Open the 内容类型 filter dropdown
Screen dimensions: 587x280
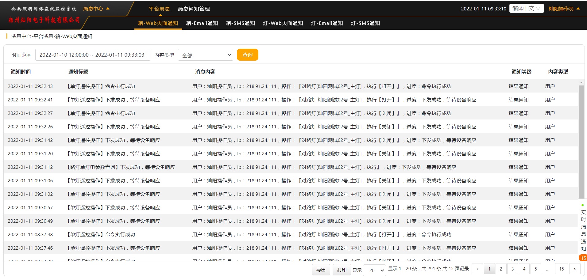205,55
